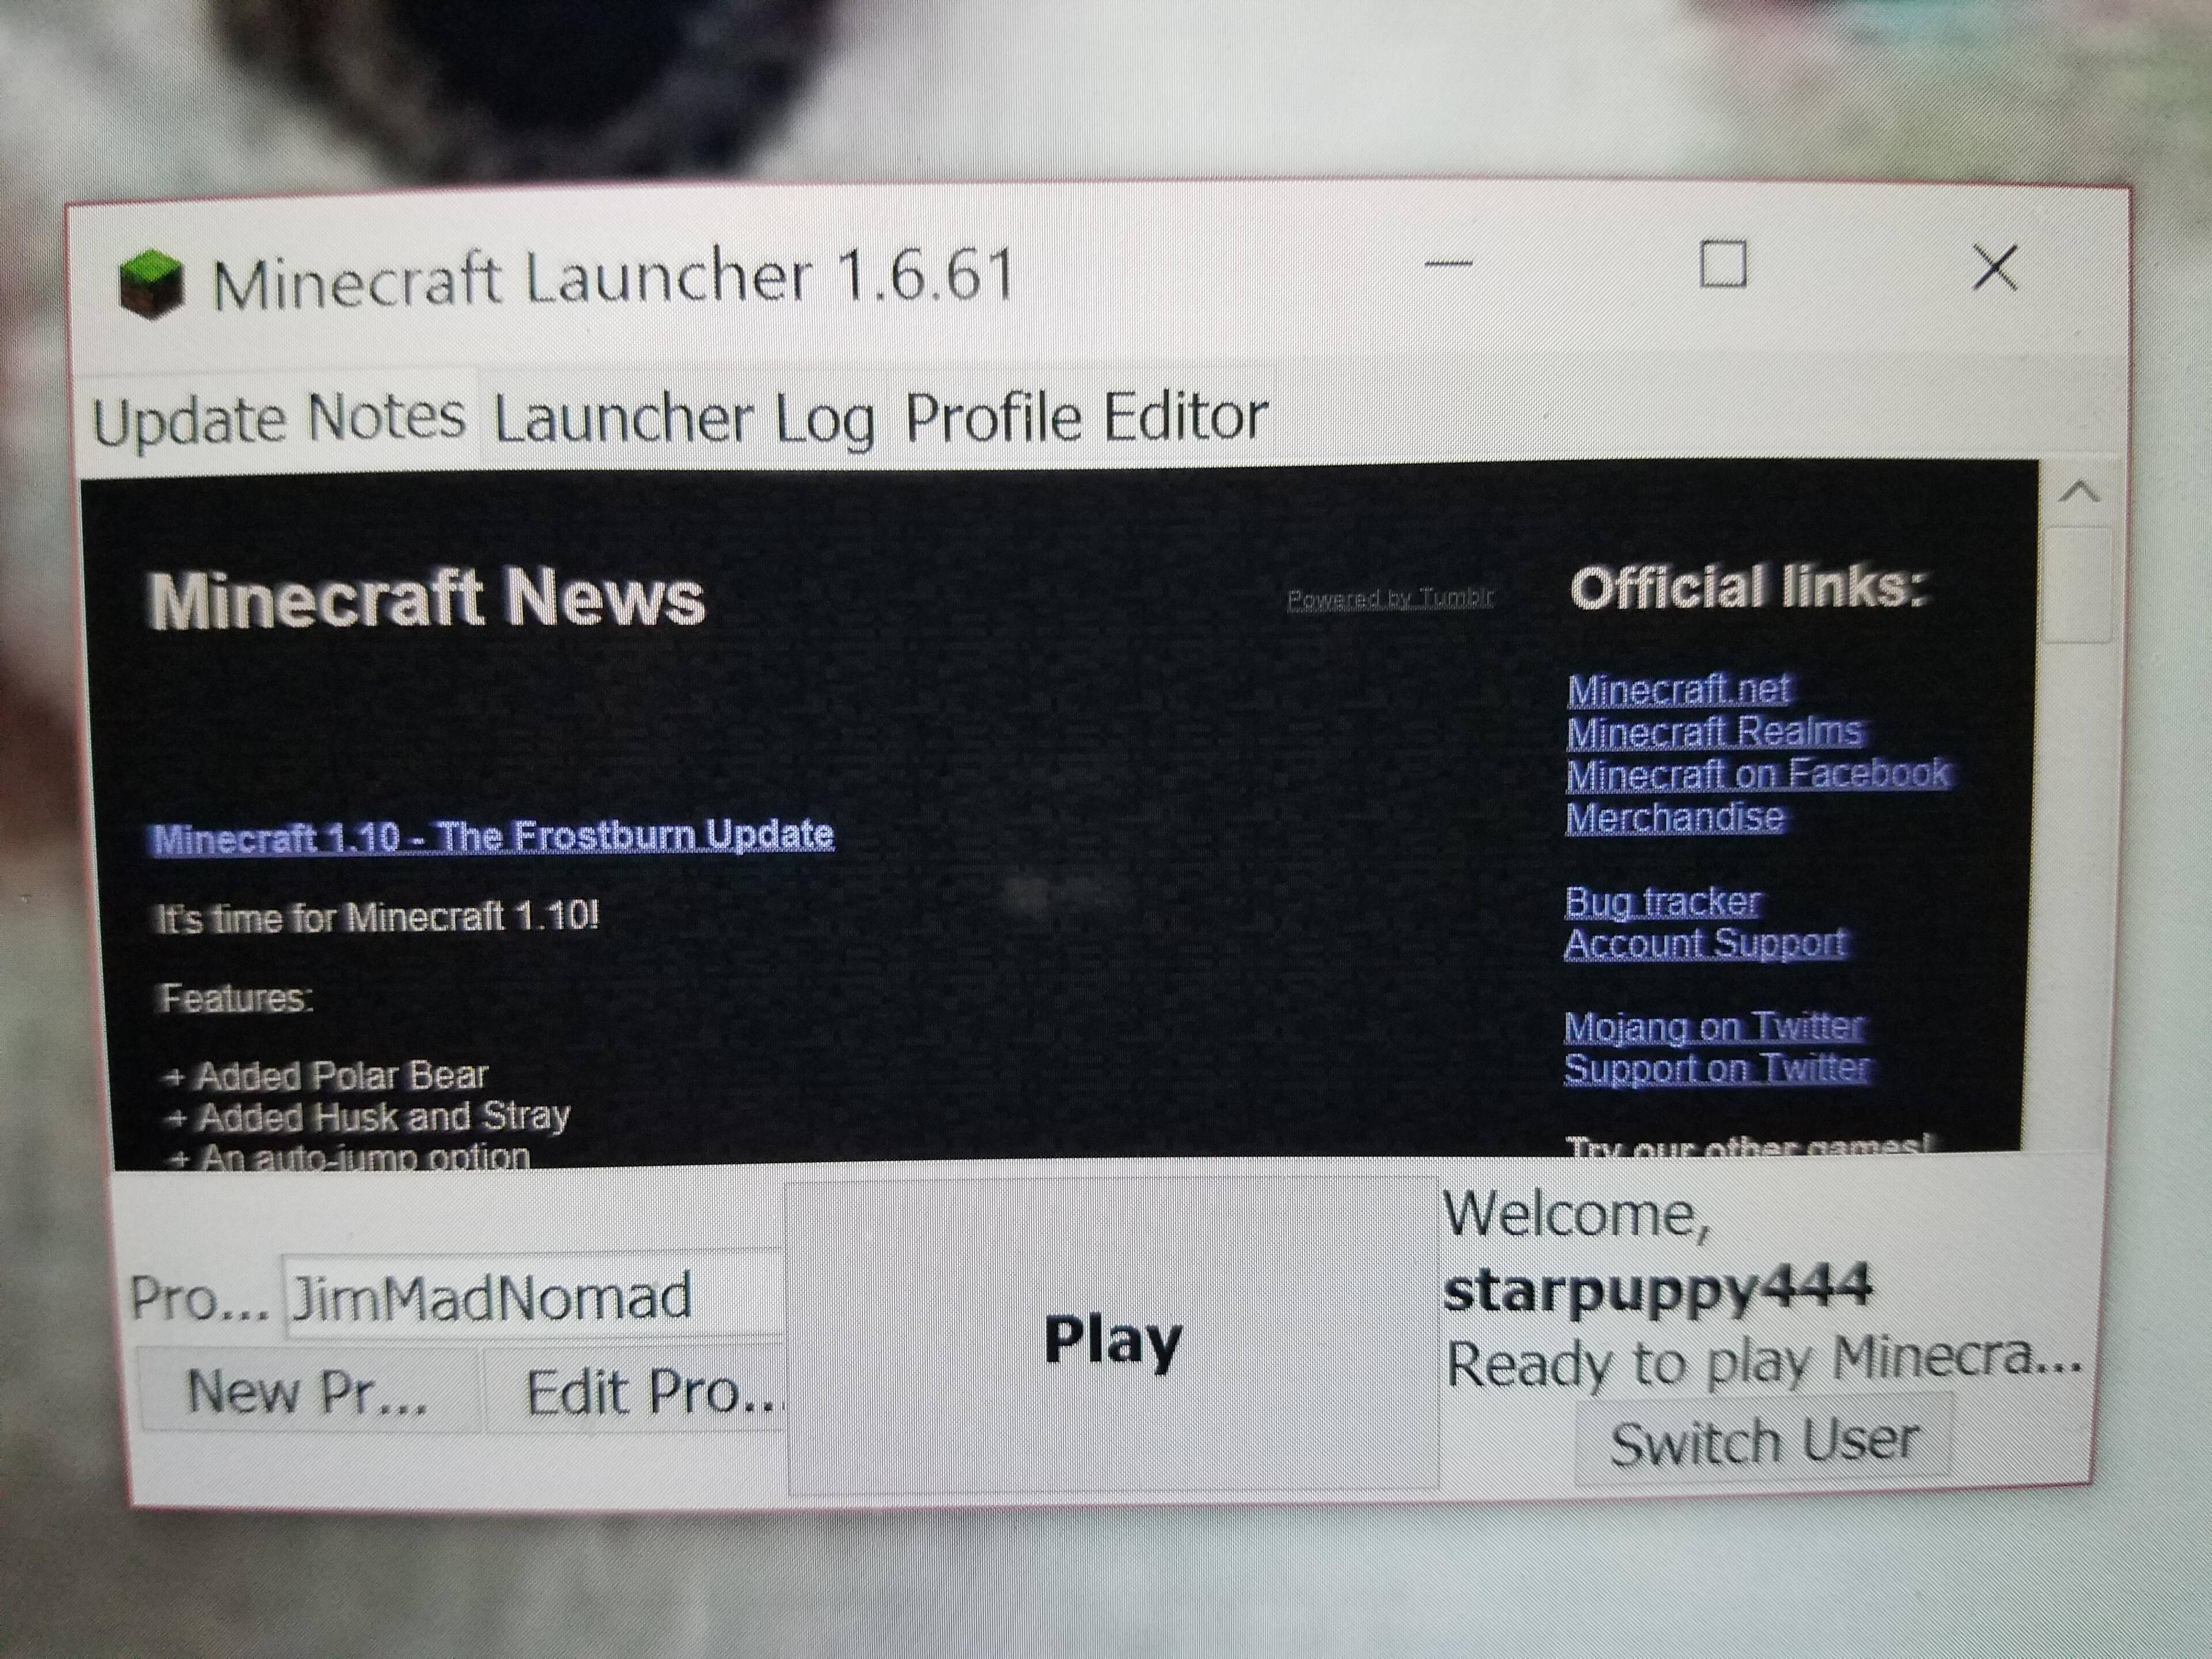This screenshot has width=2212, height=1659.
Task: Click the scrollbar up arrow
Action: 2080,491
